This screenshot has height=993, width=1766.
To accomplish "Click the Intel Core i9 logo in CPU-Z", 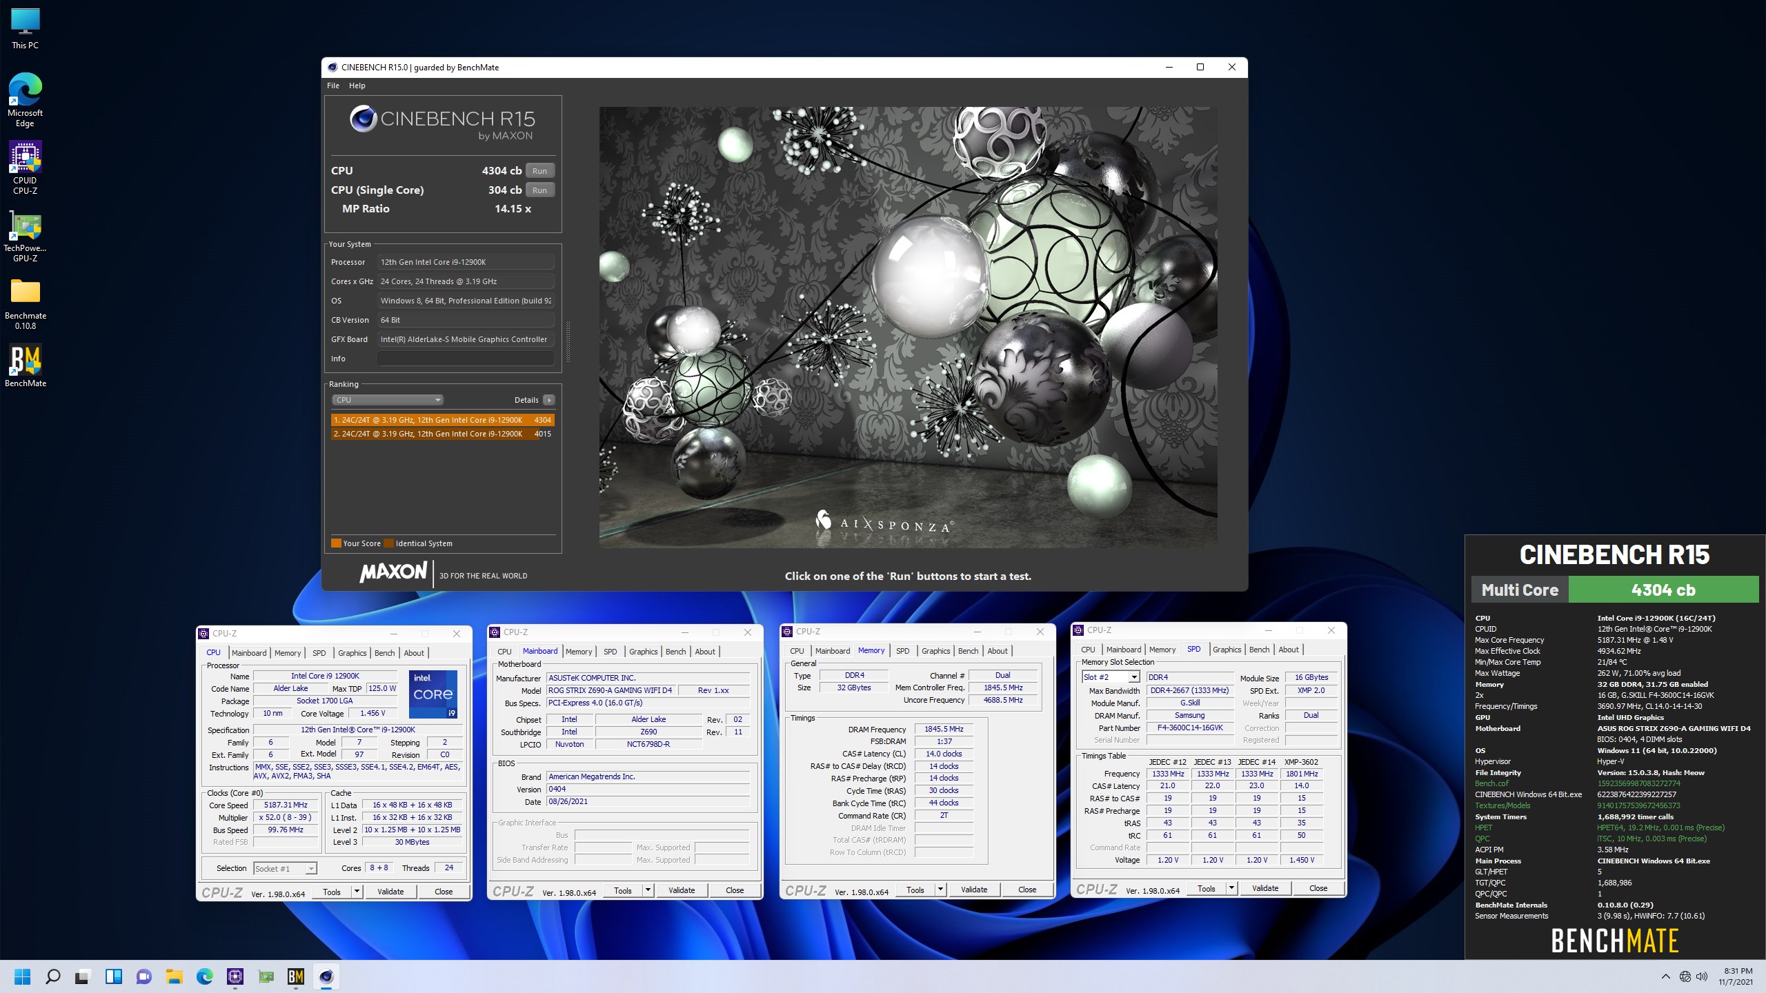I will [433, 694].
